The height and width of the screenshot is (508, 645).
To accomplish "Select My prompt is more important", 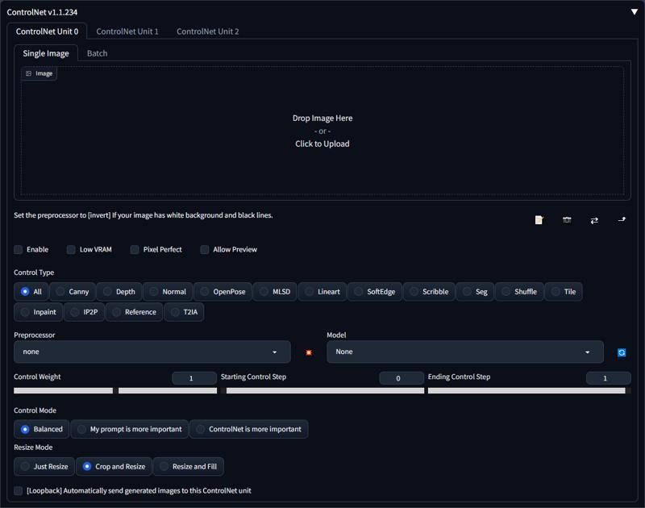I will click(x=130, y=429).
